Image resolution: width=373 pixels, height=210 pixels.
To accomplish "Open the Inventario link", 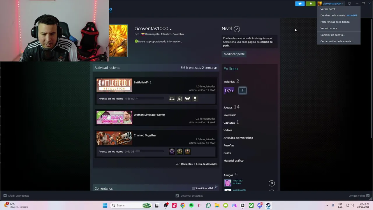I will pos(230,115).
